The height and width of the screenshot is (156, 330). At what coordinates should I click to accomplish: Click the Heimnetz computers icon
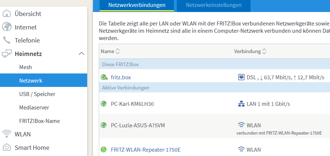pos(7,54)
